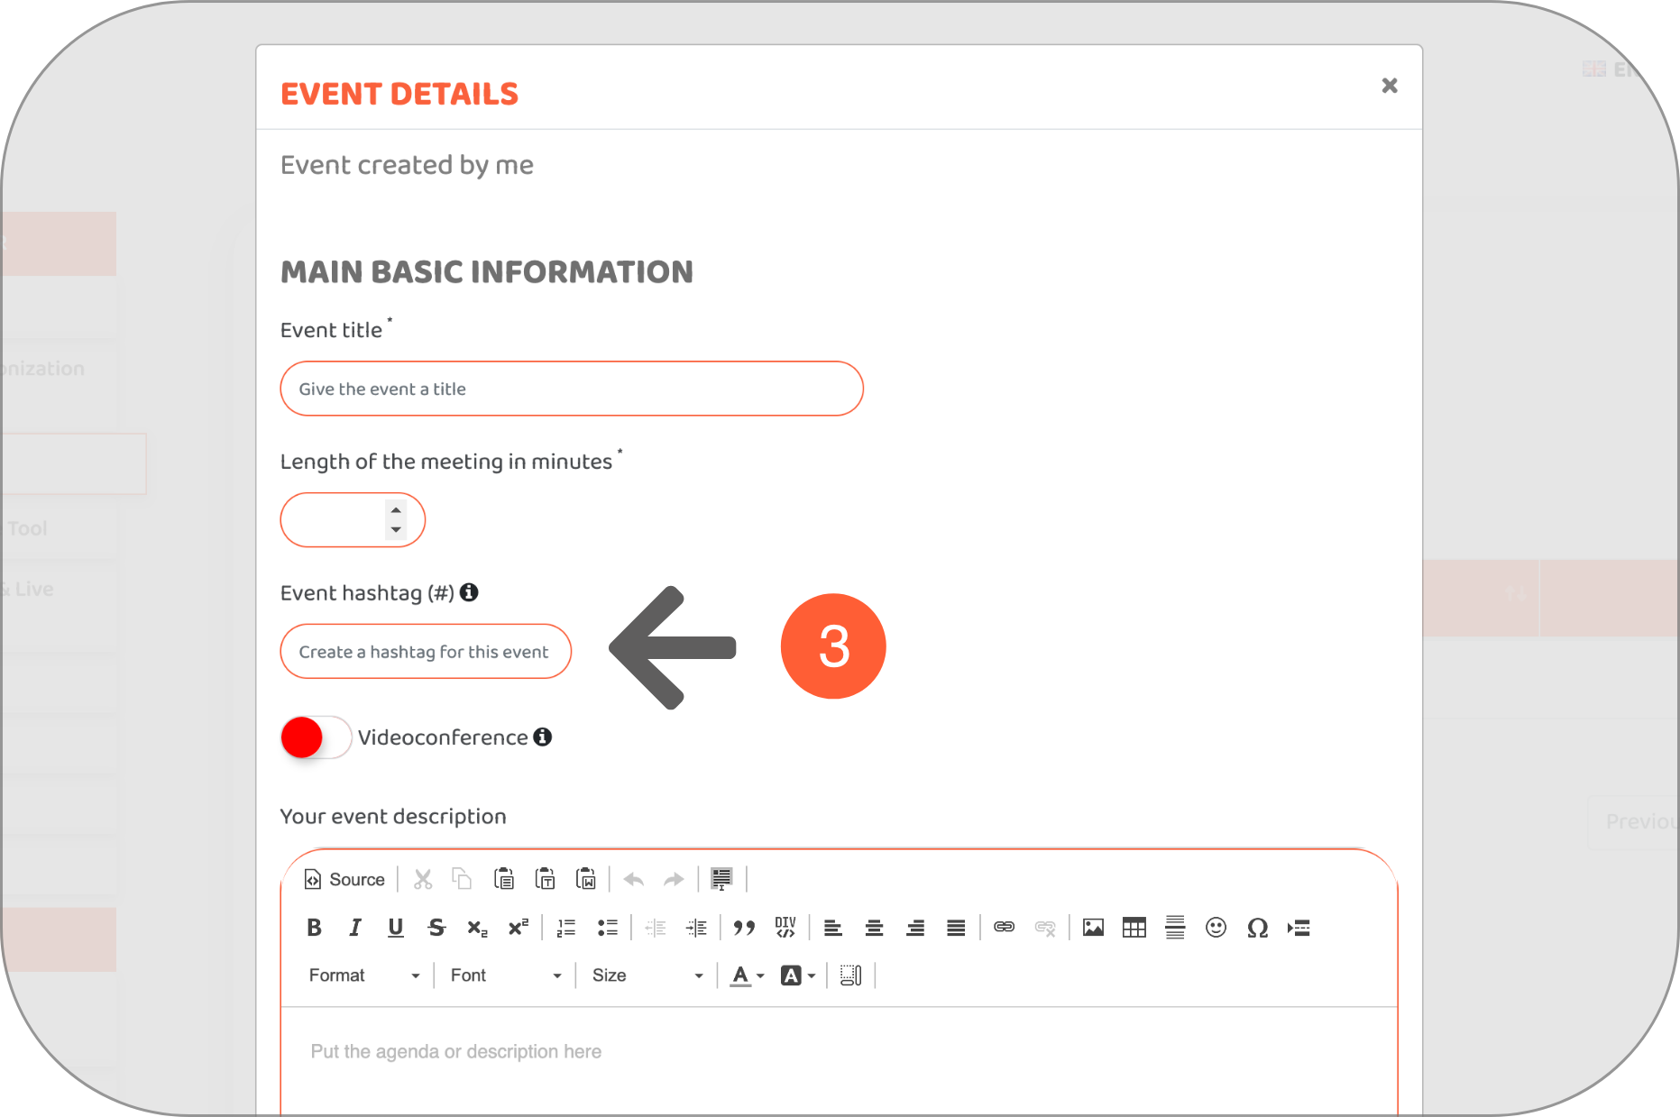Open the Format dropdown

point(364,975)
